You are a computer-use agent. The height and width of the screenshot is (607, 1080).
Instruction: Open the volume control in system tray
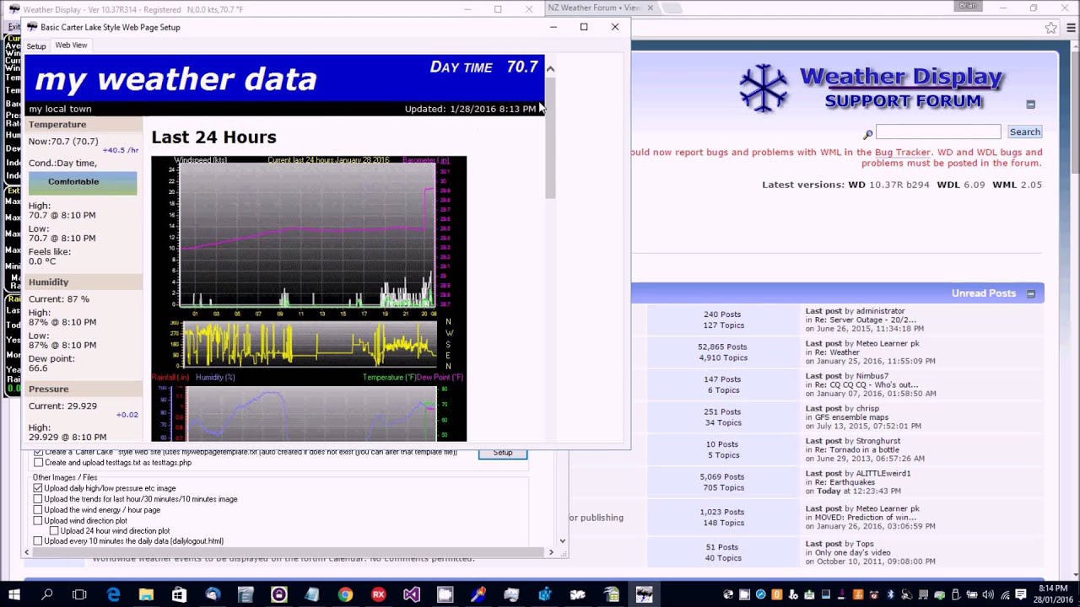pos(988,594)
